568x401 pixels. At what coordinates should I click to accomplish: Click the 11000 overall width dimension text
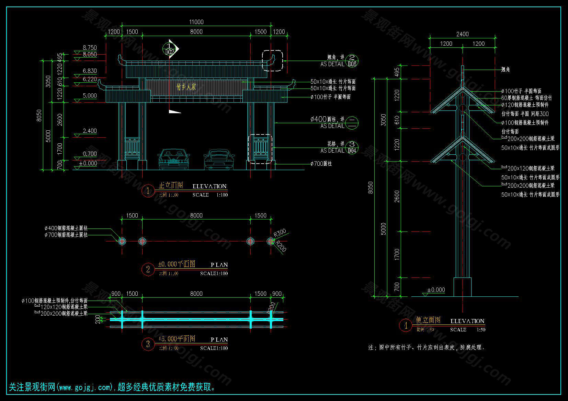pyautogui.click(x=196, y=22)
